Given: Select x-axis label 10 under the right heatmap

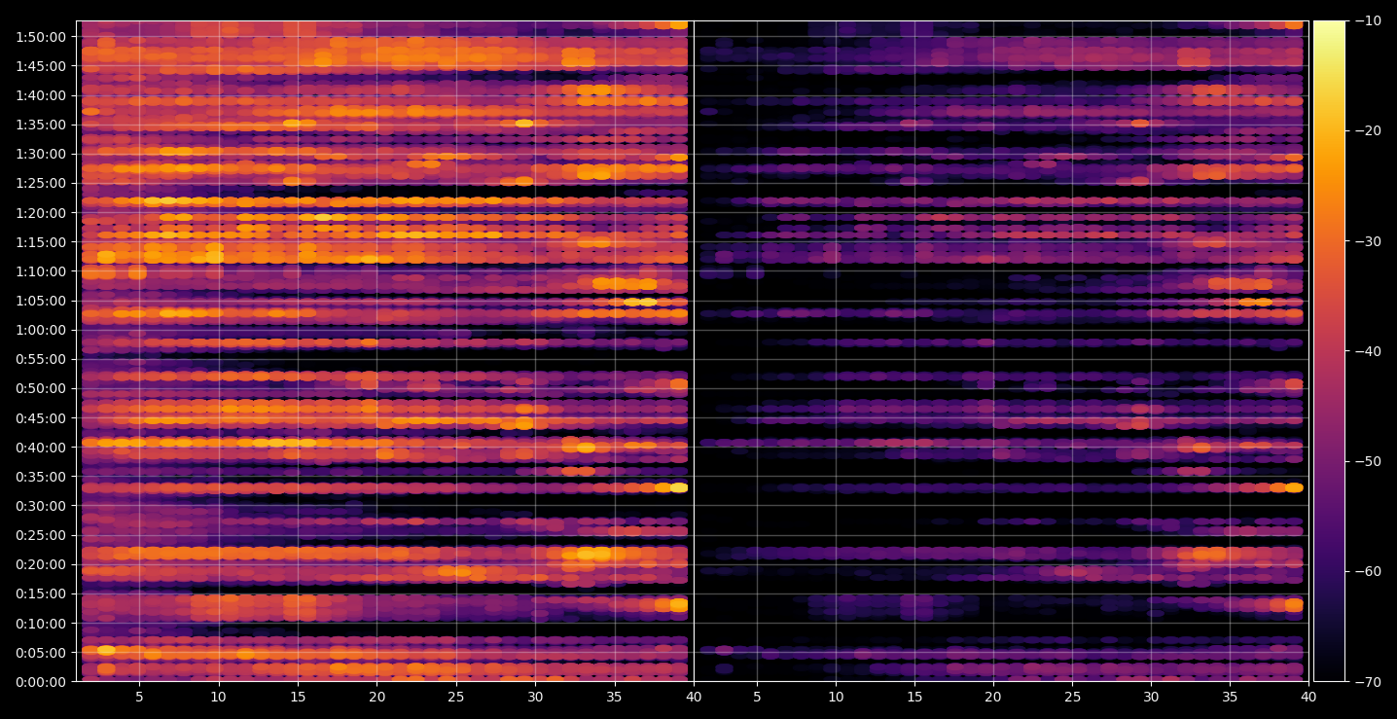Looking at the screenshot, I should click(836, 697).
